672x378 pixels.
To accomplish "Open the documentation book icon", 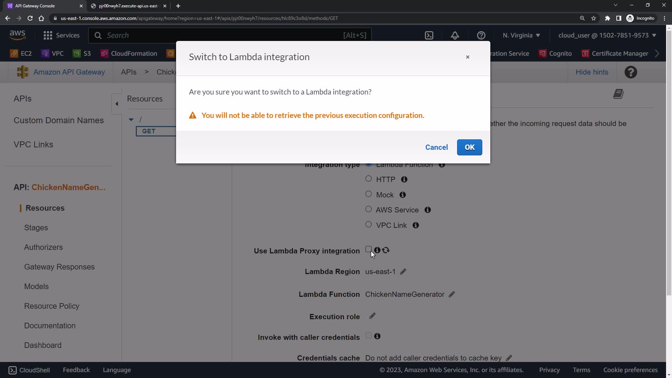I will (x=618, y=94).
